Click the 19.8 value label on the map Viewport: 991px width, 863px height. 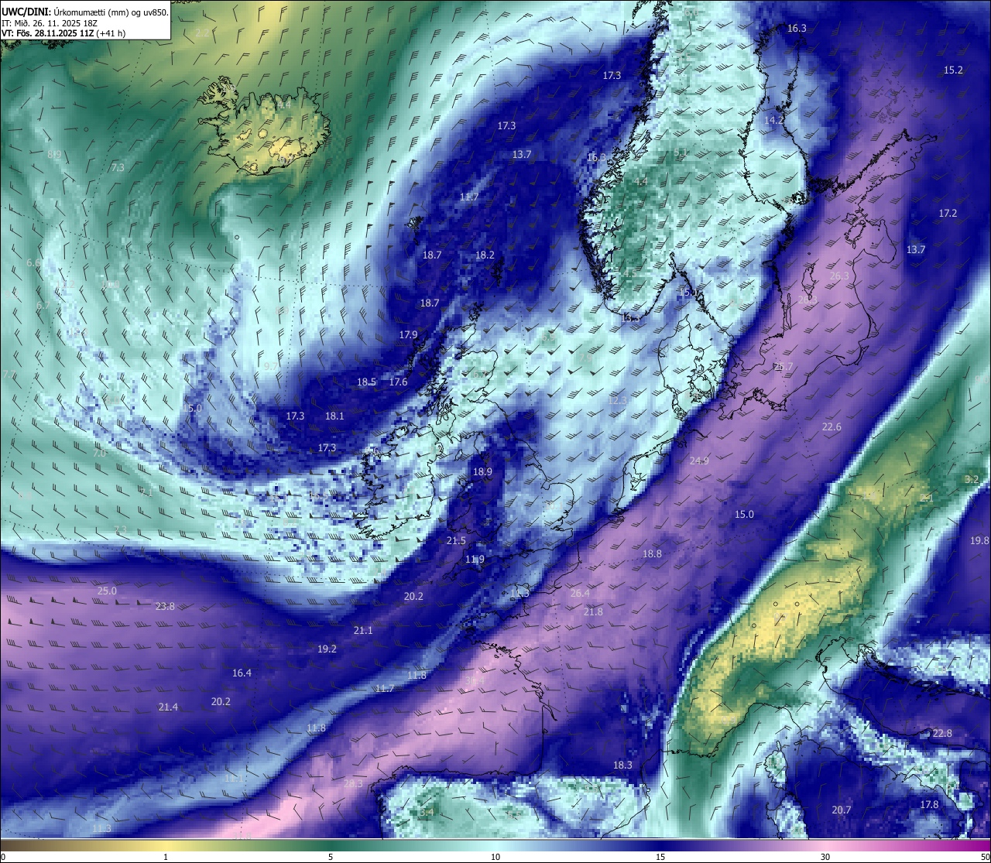pyautogui.click(x=979, y=540)
